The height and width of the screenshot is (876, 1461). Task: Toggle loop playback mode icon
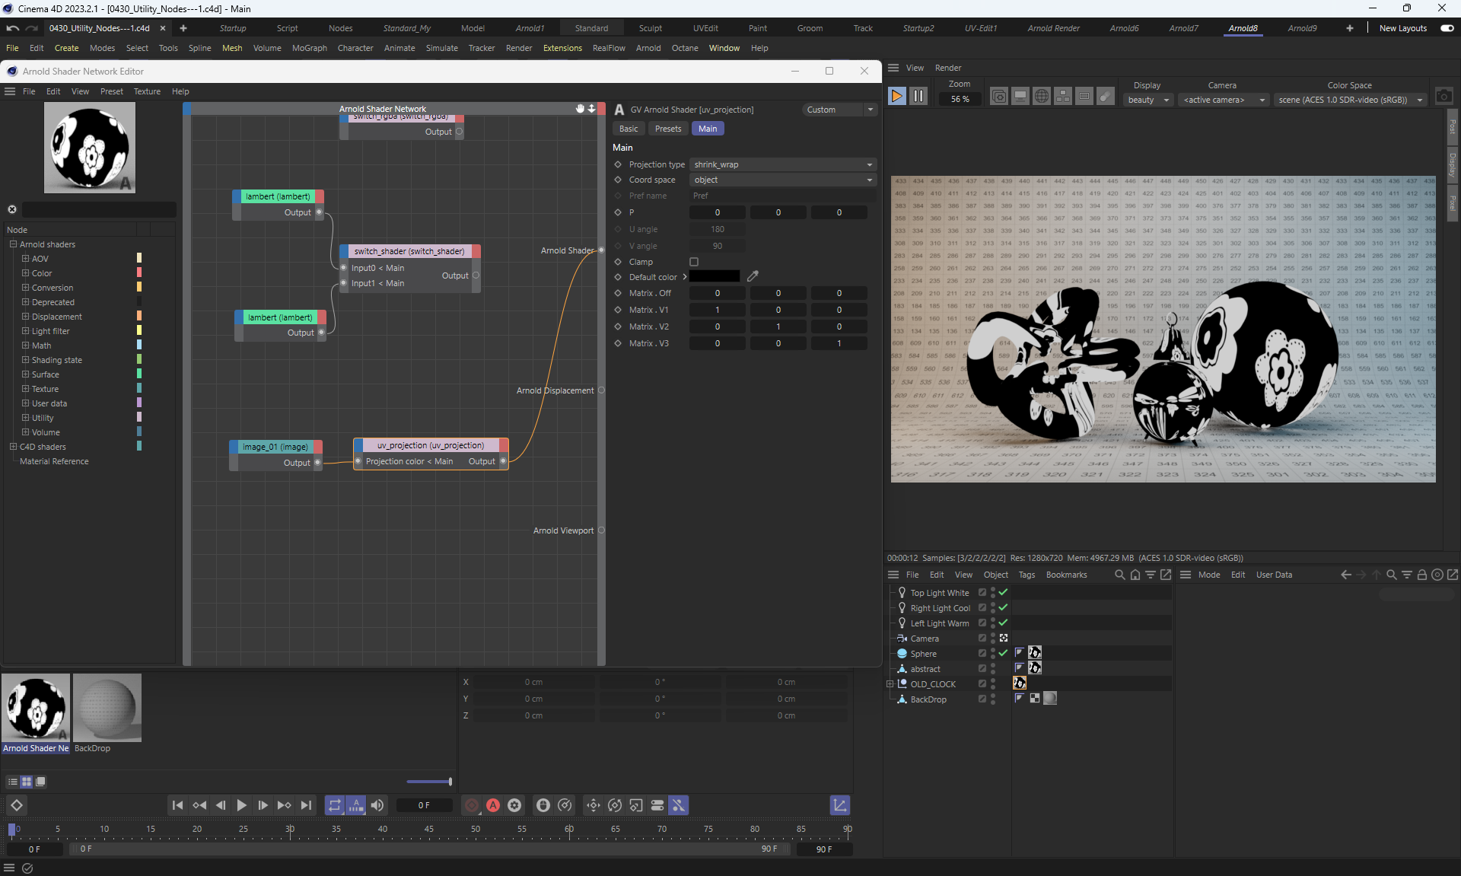coord(335,805)
